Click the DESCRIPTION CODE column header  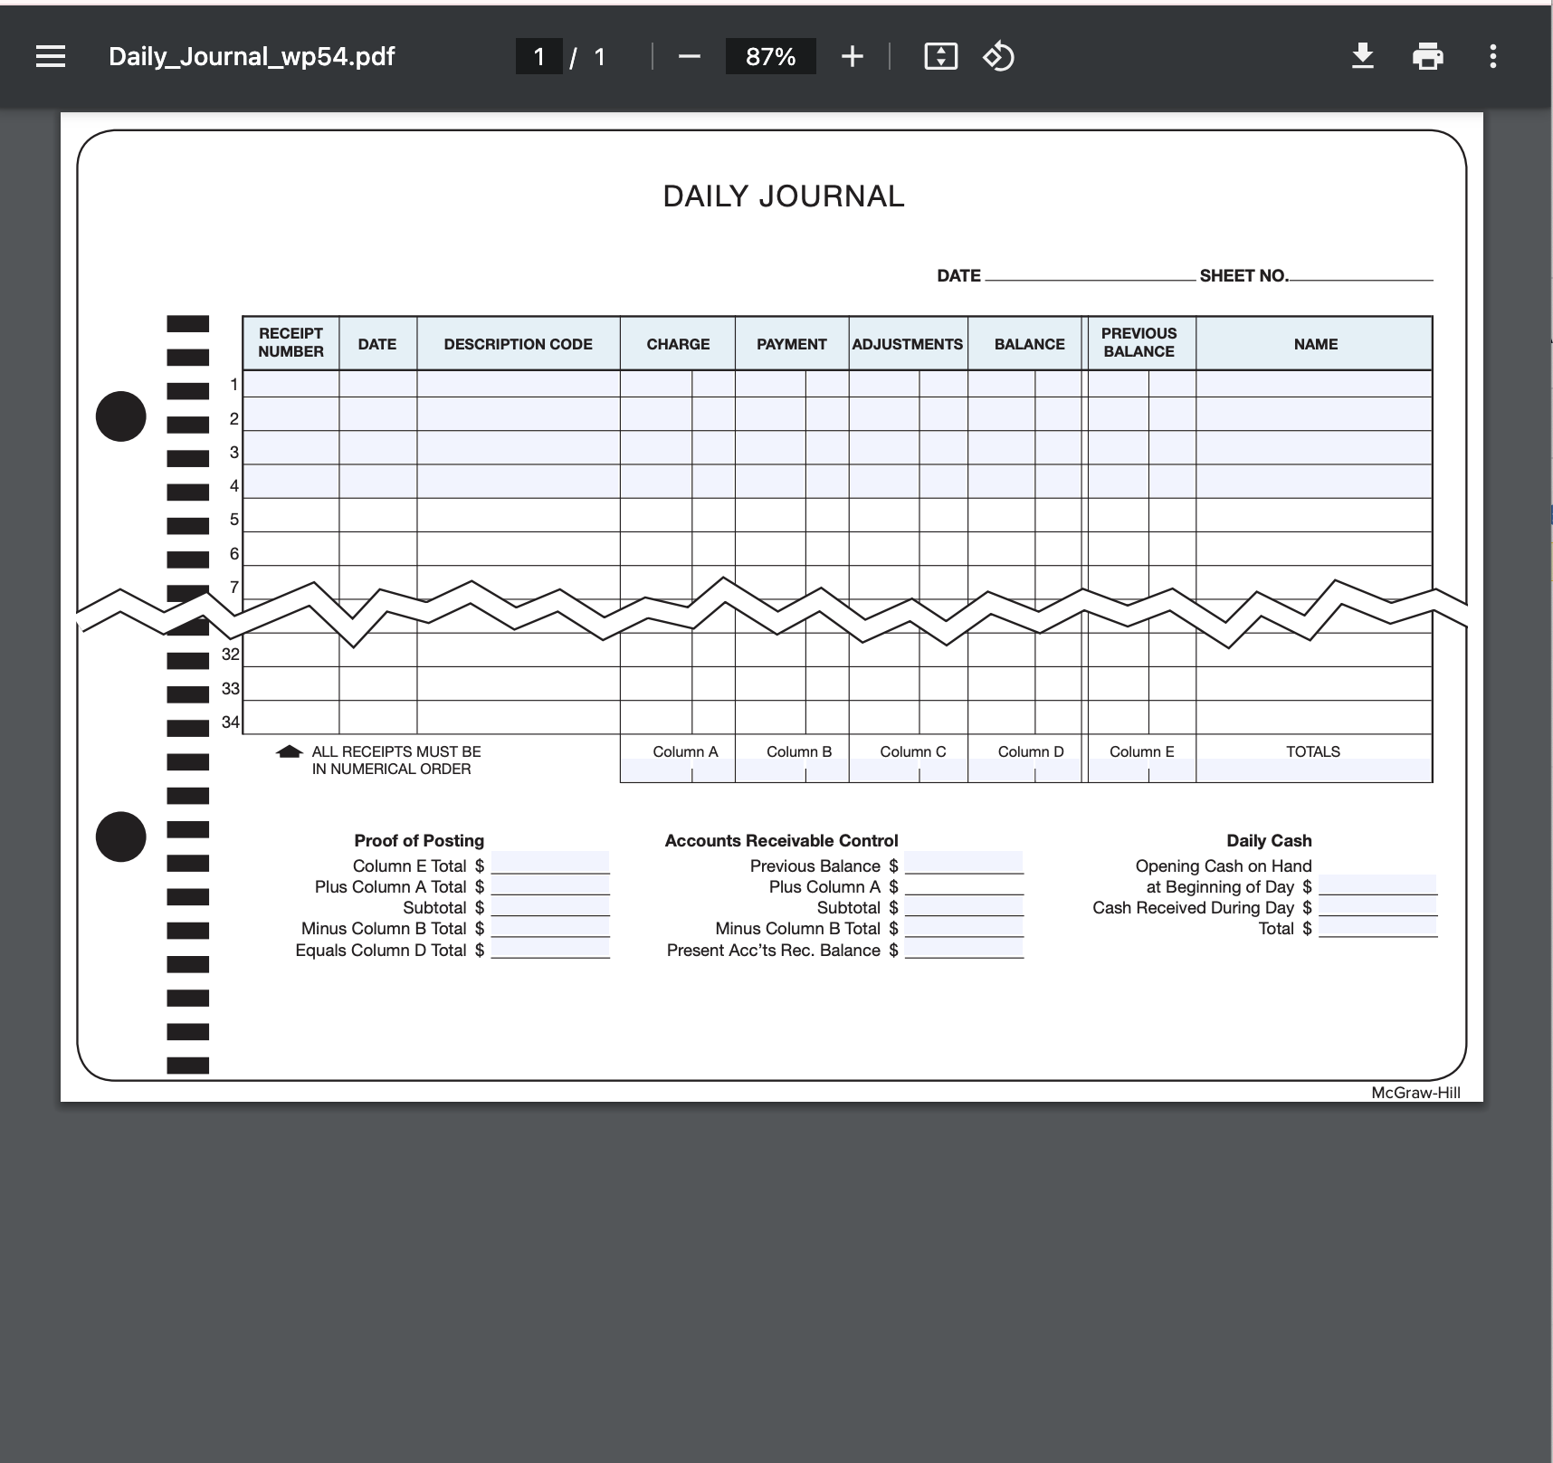[519, 344]
